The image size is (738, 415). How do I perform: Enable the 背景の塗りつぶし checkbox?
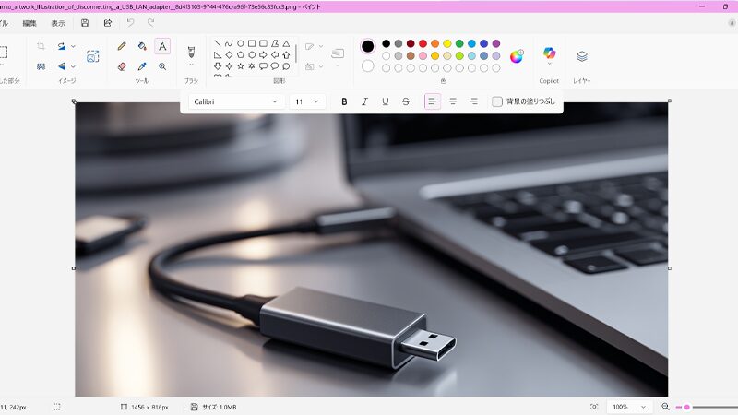point(497,101)
